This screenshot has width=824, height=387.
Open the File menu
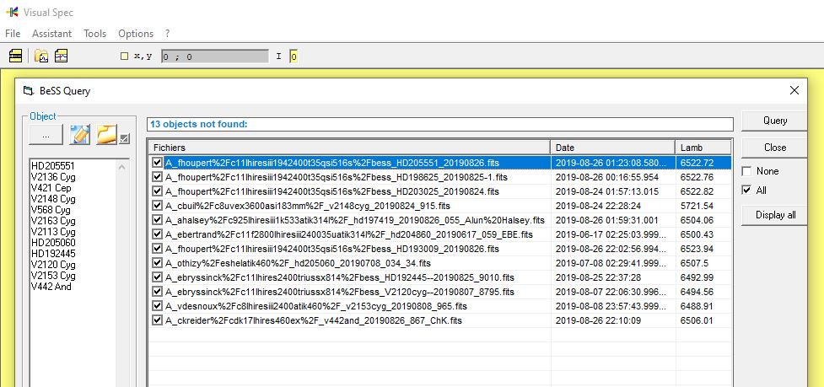(13, 34)
